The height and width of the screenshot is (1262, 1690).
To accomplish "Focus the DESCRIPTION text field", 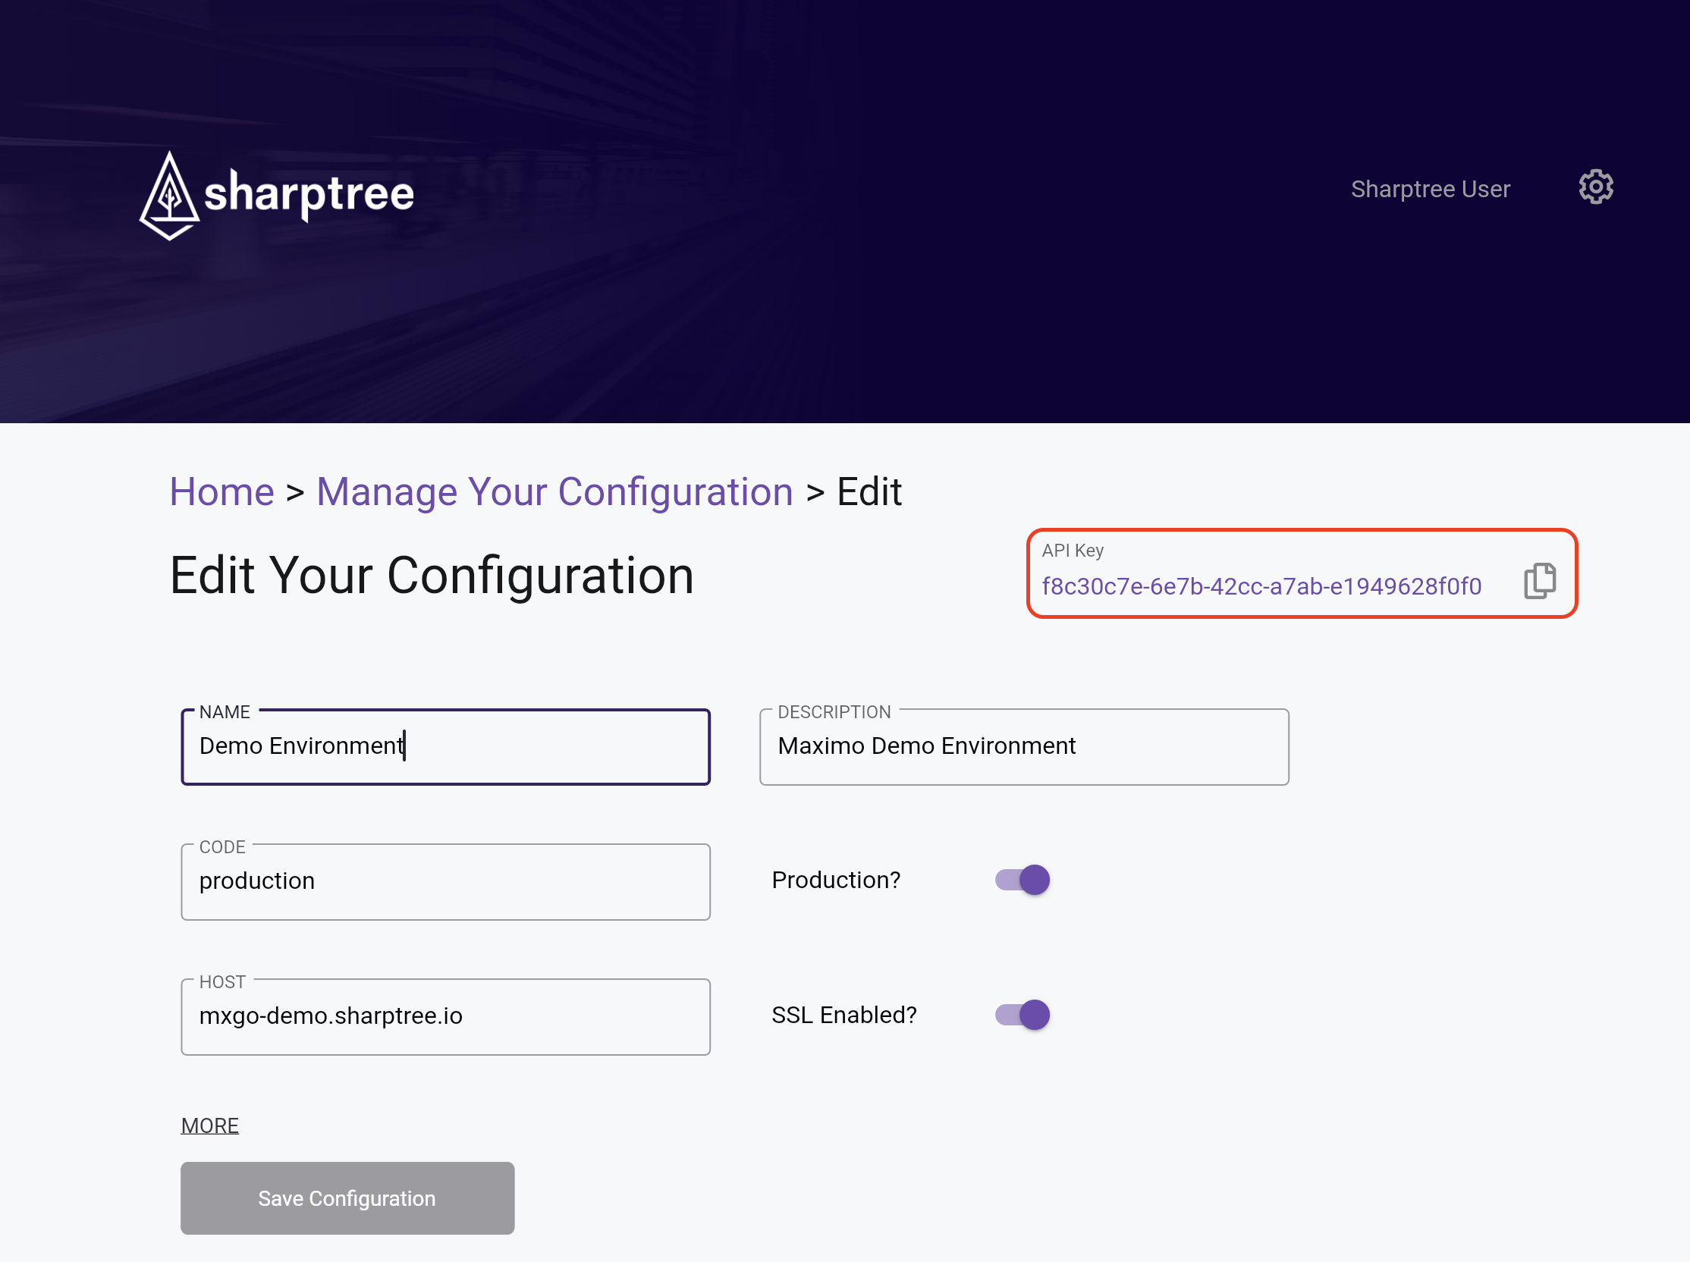I will point(1024,746).
